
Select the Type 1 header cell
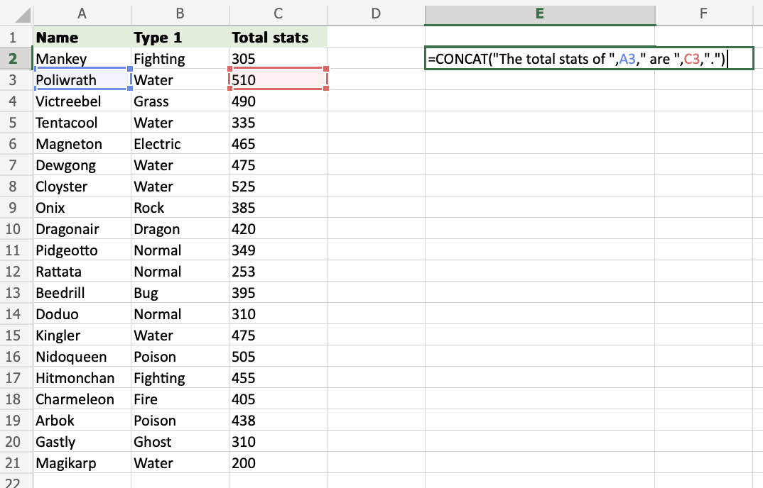click(180, 38)
